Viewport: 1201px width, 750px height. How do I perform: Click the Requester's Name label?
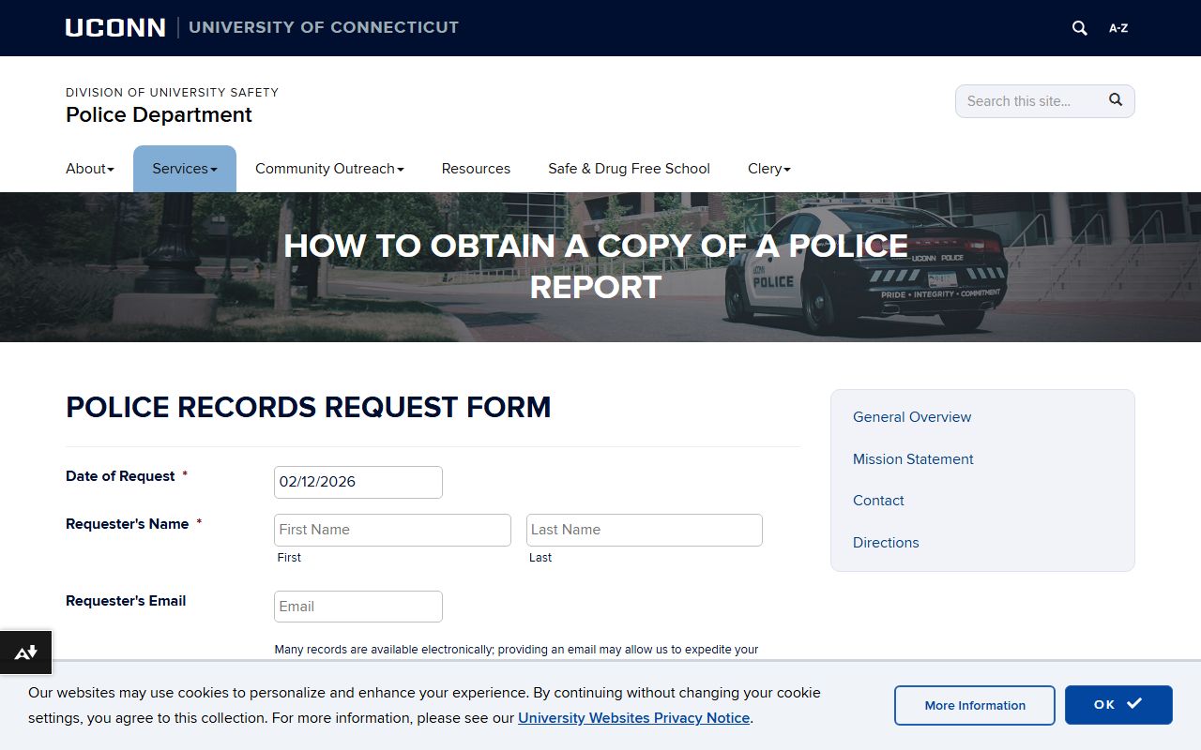[x=128, y=524]
